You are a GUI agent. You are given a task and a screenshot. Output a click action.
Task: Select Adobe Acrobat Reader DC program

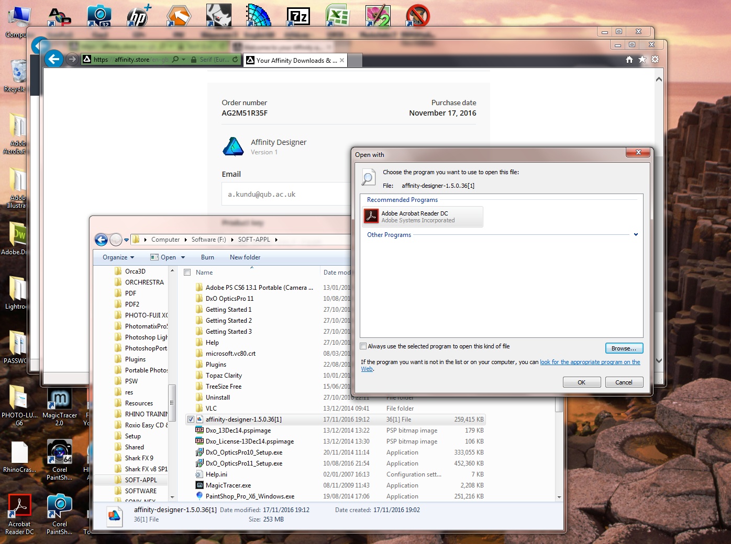(x=423, y=217)
